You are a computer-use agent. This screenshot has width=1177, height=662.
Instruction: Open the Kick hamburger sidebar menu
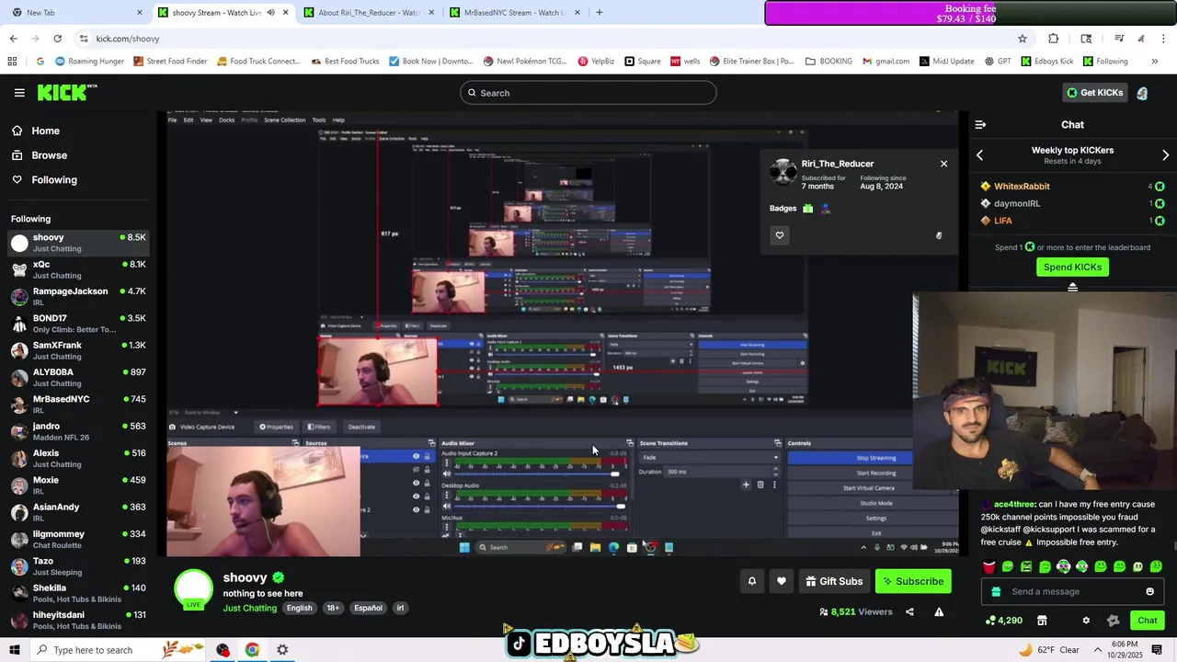pos(19,93)
